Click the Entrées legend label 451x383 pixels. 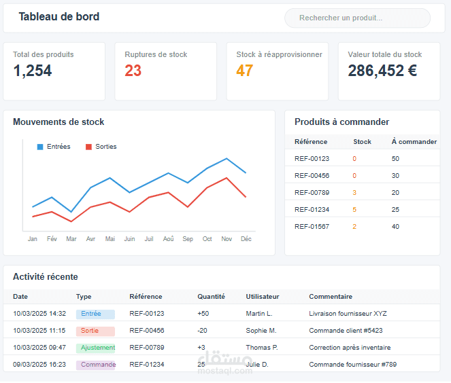point(59,147)
